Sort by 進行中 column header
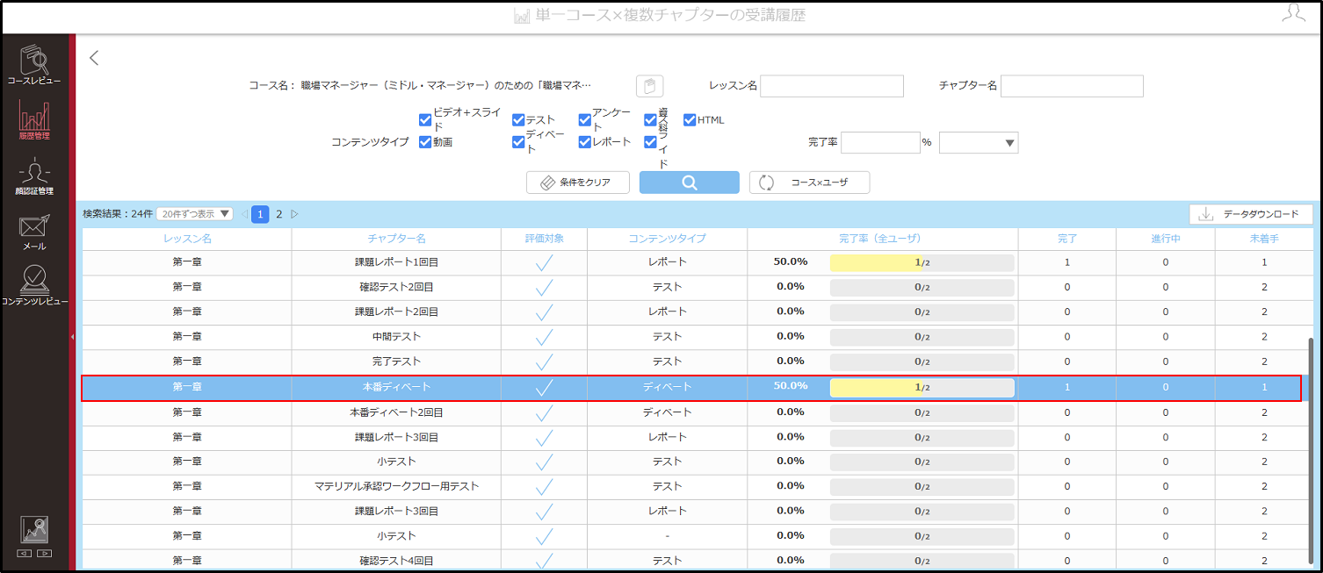 (1166, 239)
